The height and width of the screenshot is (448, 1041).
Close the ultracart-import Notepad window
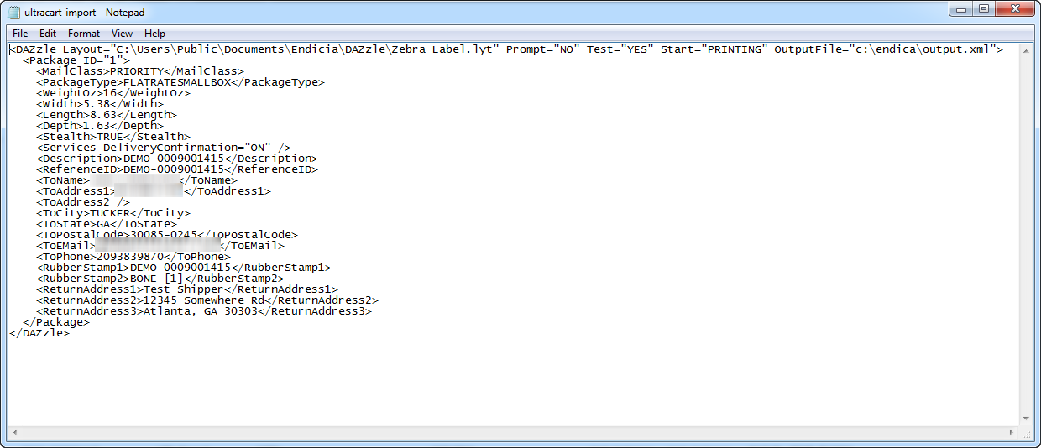point(1014,8)
